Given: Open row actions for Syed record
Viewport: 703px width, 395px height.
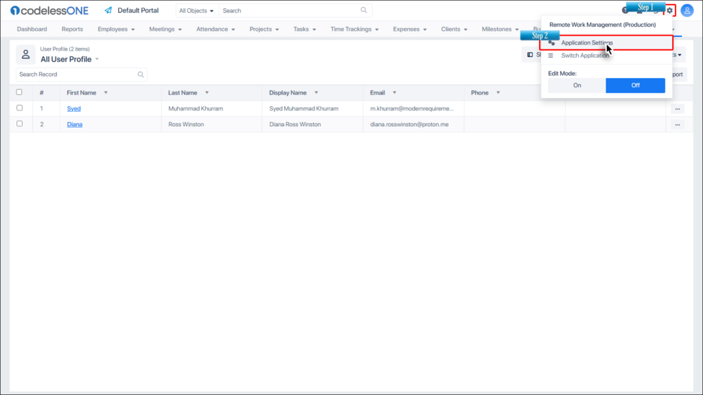Looking at the screenshot, I should pyautogui.click(x=678, y=109).
